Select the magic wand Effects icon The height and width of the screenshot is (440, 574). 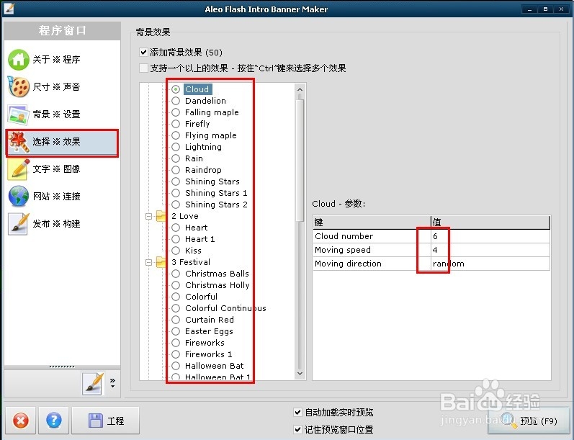[x=18, y=142]
